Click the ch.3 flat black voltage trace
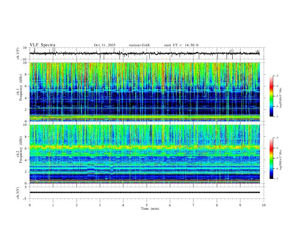 [x=144, y=192]
